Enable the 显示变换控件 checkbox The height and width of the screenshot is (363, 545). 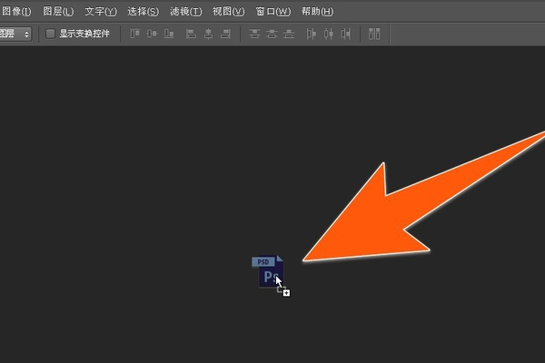50,34
